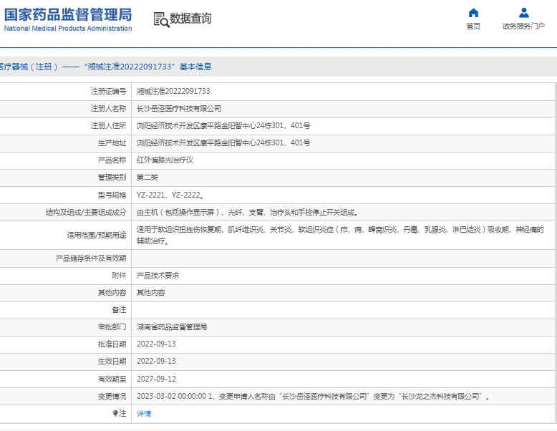The width and height of the screenshot is (557, 431).
Task: Open the 详情 link
Action: tap(144, 413)
